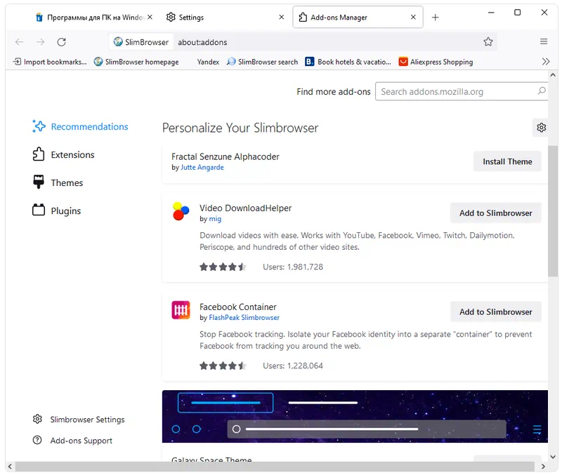Click the Fractal Senzune Alphacoder title
The width and height of the screenshot is (562, 475).
point(225,156)
